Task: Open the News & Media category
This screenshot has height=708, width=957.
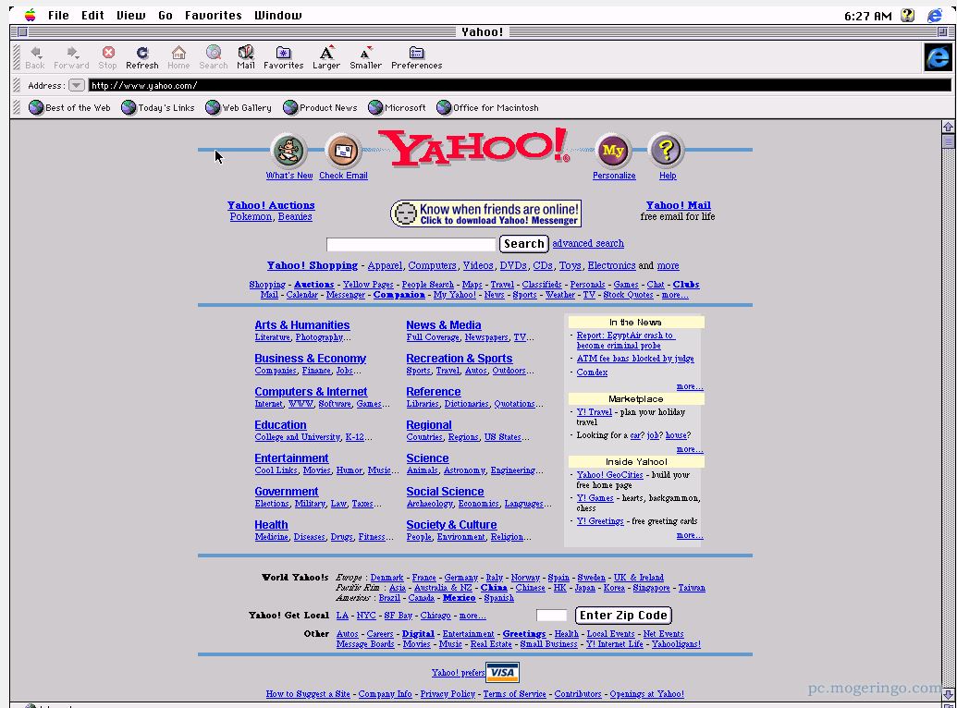Action: pos(444,325)
